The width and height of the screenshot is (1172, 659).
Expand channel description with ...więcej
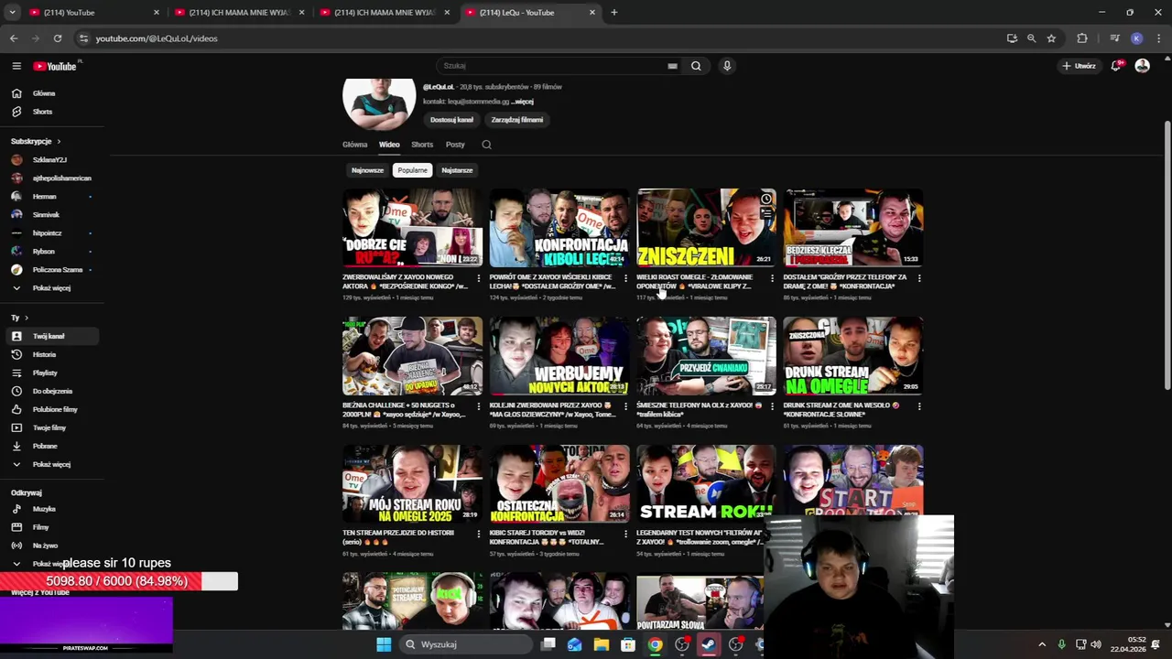(x=523, y=102)
